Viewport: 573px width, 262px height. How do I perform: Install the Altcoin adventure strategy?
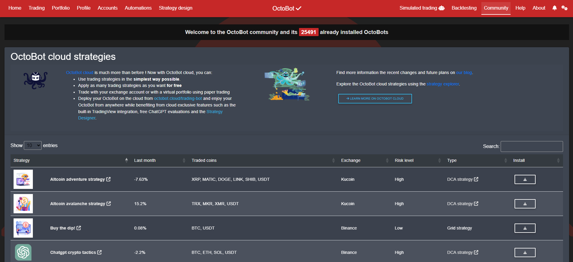click(525, 179)
